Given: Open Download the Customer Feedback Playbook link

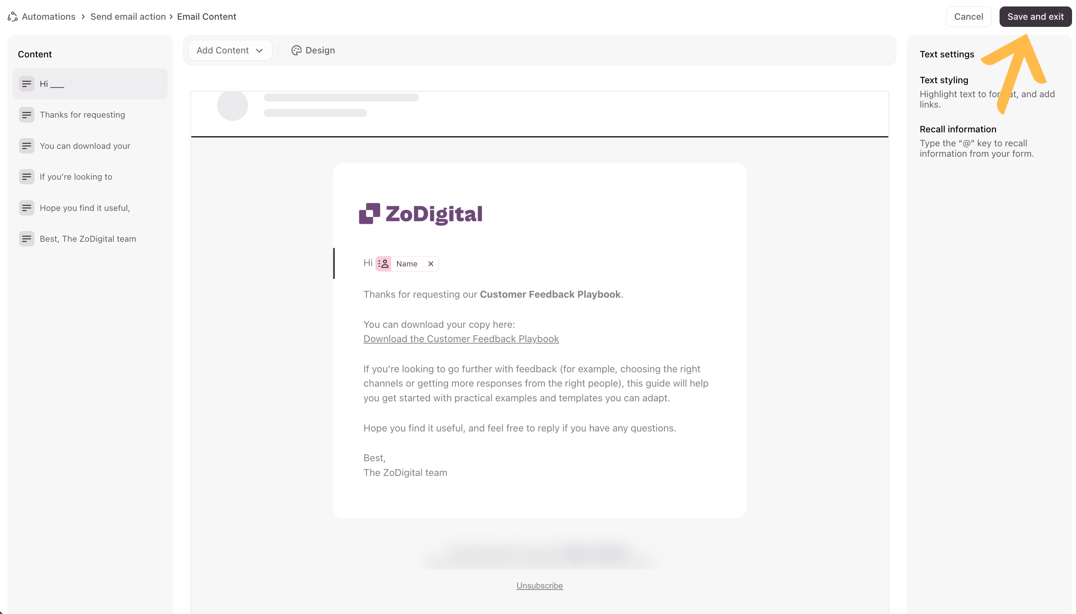Looking at the screenshot, I should coord(461,339).
